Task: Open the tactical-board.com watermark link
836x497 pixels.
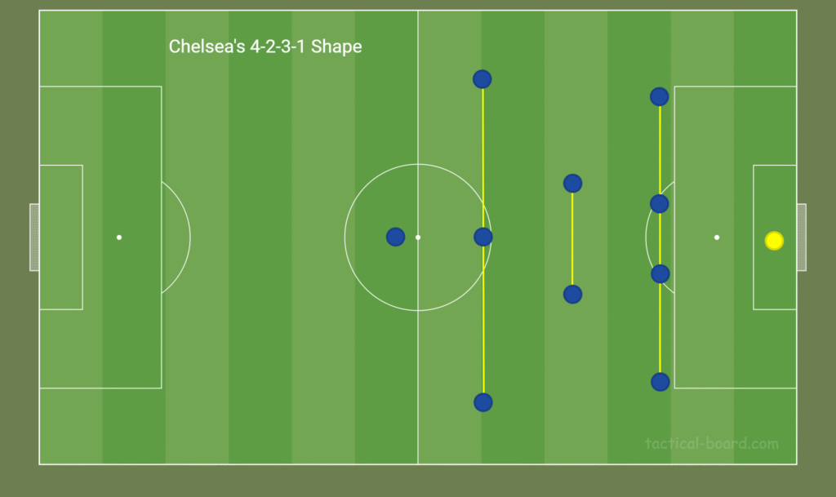Action: [x=711, y=444]
